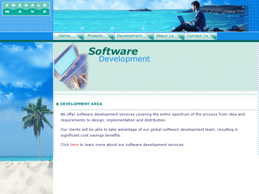This screenshot has height=194, width=259.
Task: Select the Development navigation tab
Action: pos(134,36)
